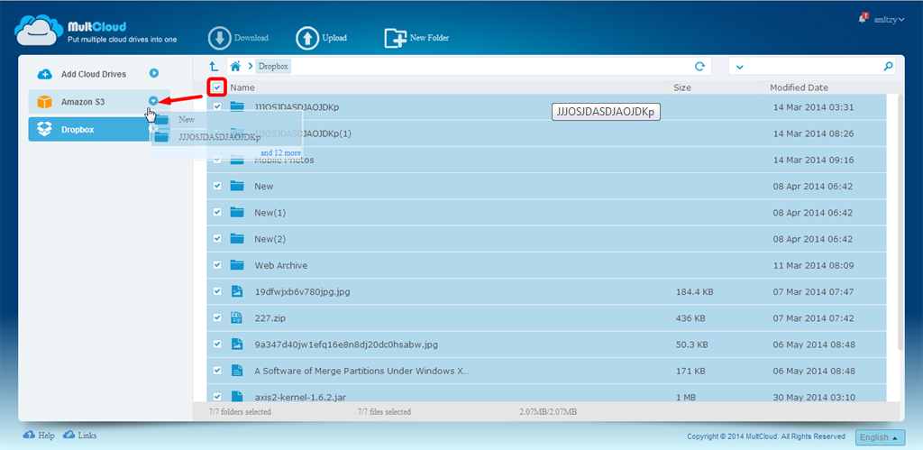Create a New Folder via toolbar icon
The image size is (923, 450).
pos(395,38)
